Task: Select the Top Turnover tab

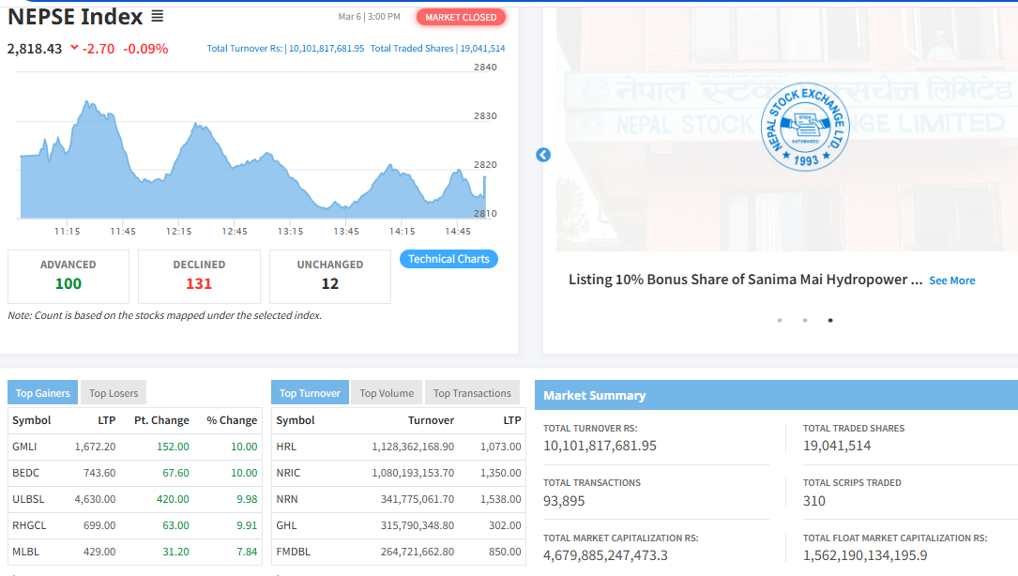Action: tap(310, 393)
